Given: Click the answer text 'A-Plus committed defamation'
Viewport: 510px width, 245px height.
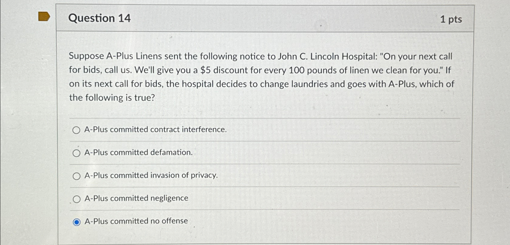Looking at the screenshot, I should (138, 152).
